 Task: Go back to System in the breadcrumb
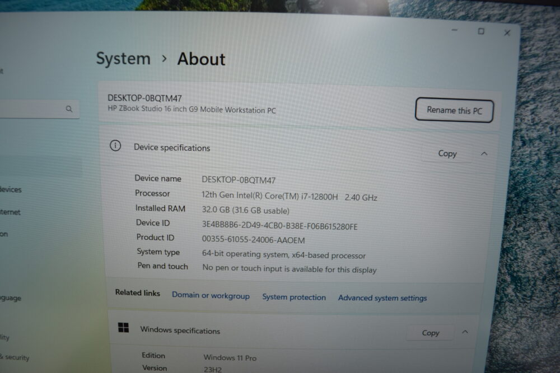tap(123, 59)
